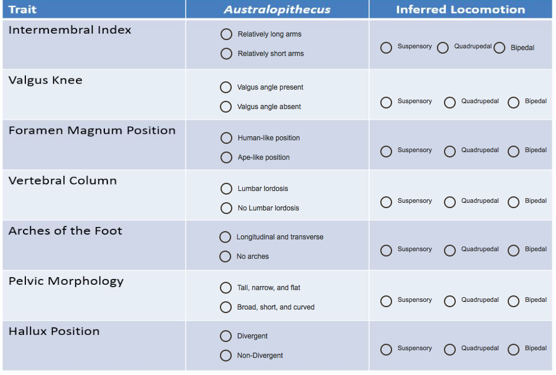The width and height of the screenshot is (556, 375).
Task: Choose 'Ape-like position' radio button
Action: click(x=226, y=157)
